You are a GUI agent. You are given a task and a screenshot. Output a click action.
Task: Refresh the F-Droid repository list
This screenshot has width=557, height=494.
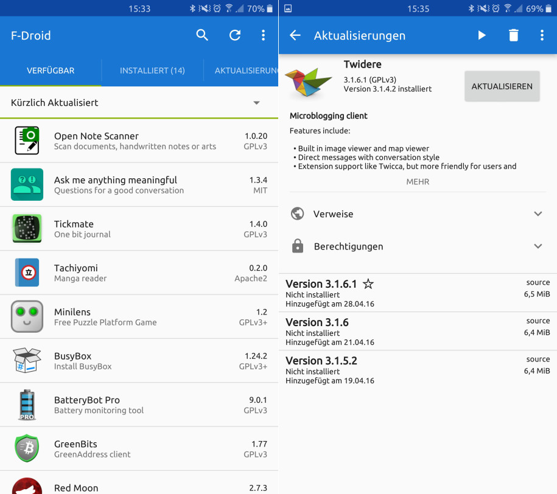click(235, 35)
